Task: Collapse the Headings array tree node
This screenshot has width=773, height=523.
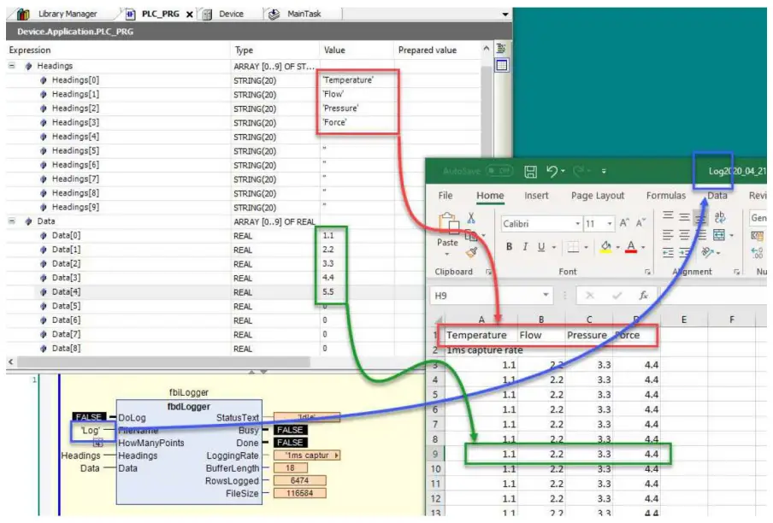Action: click(12, 66)
